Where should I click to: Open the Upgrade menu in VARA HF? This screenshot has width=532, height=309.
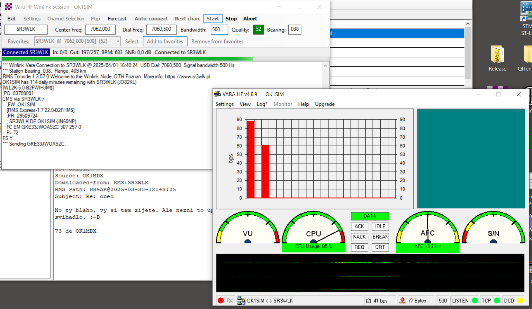click(x=325, y=104)
